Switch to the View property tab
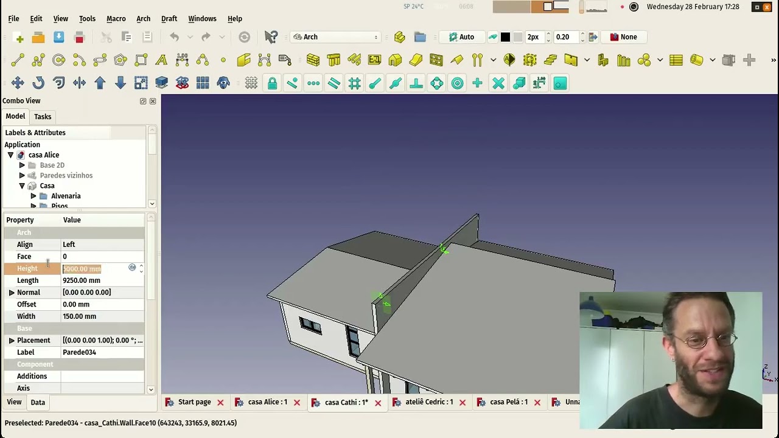 (x=14, y=402)
